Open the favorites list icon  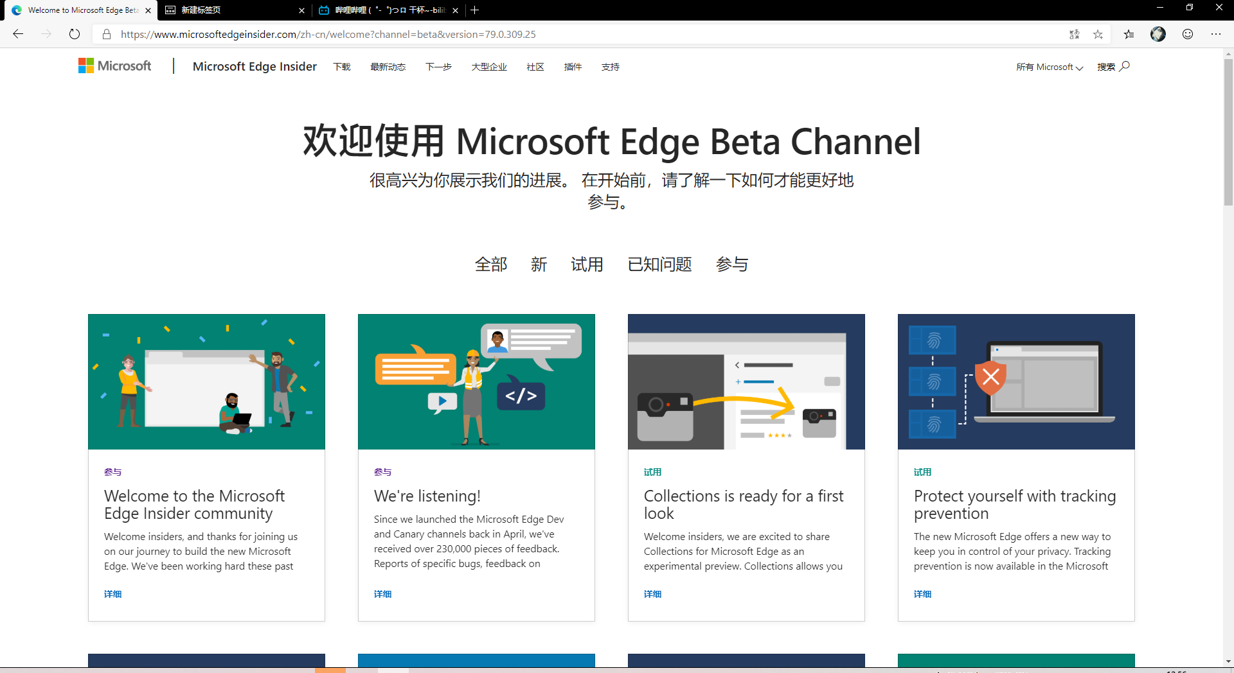(x=1129, y=34)
